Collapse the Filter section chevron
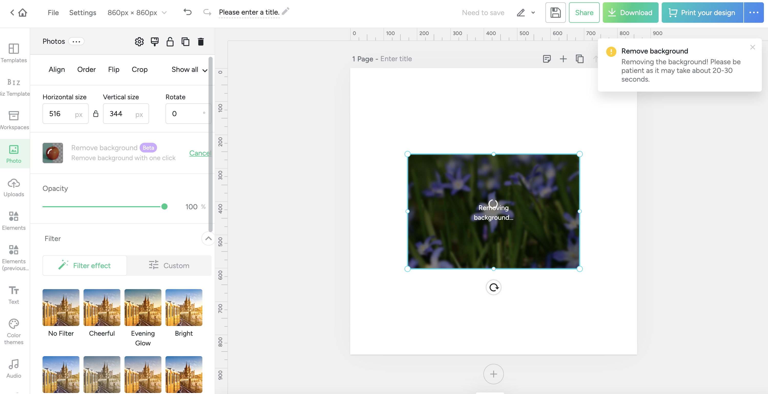Image resolution: width=768 pixels, height=394 pixels. [x=209, y=238]
